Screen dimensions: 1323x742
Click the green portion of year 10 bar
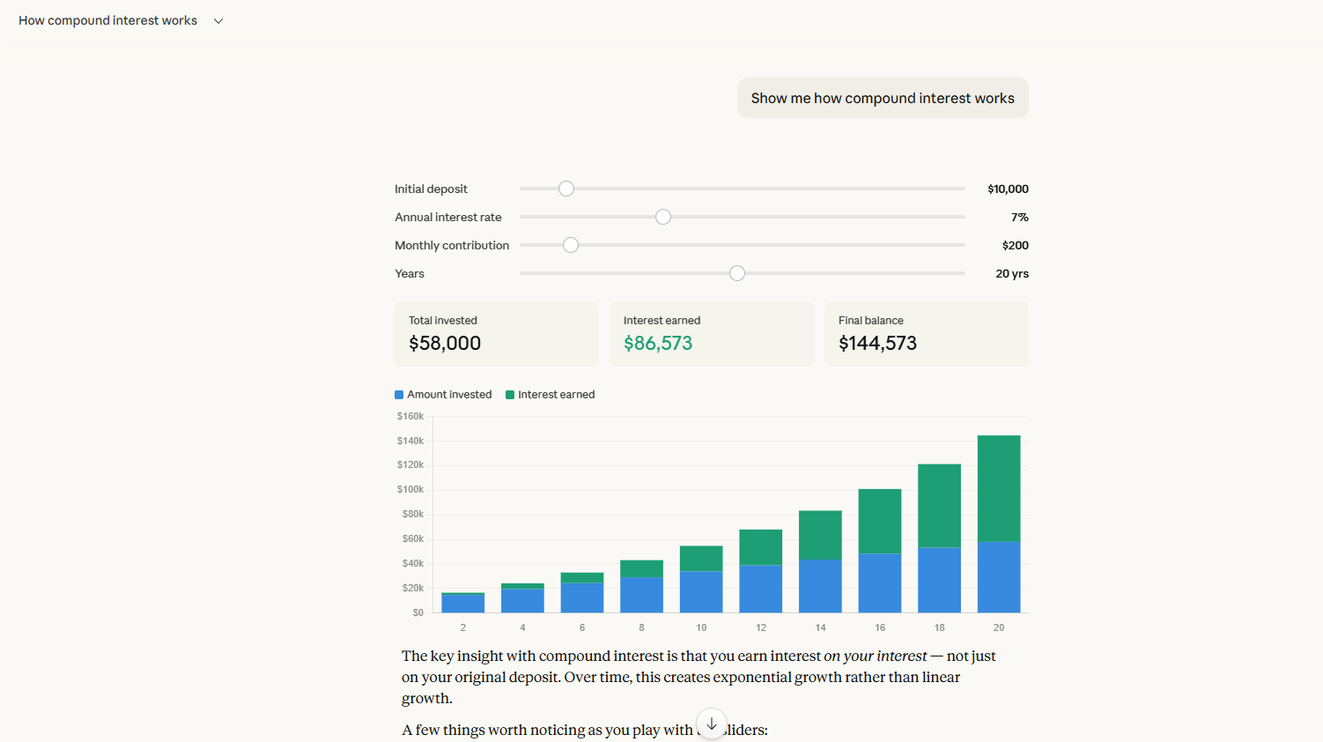point(701,559)
